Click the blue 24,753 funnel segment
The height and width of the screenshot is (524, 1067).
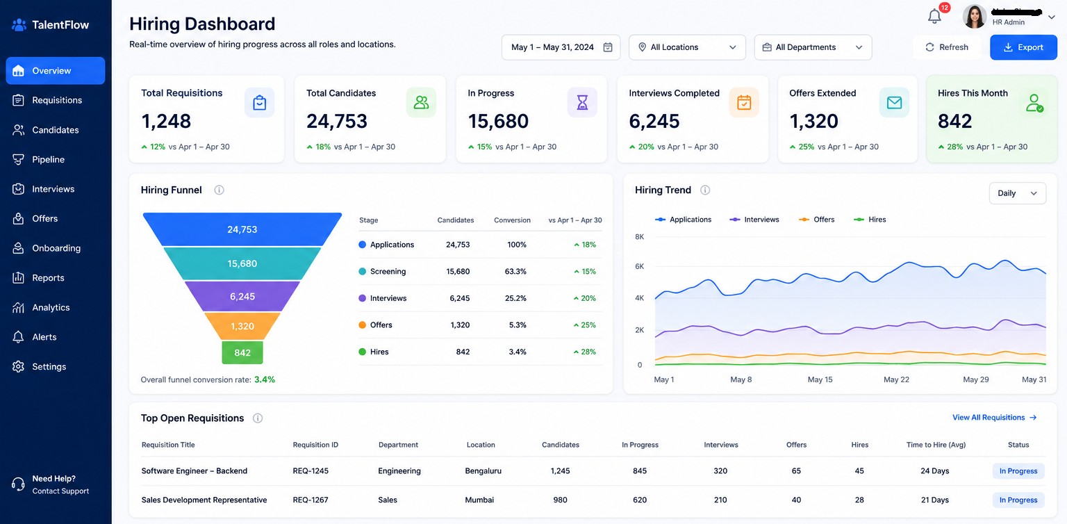242,229
